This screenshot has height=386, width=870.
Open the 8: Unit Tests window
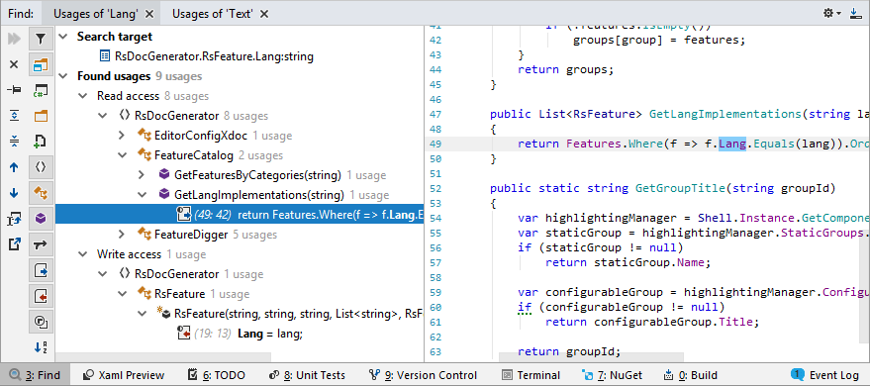[307, 375]
